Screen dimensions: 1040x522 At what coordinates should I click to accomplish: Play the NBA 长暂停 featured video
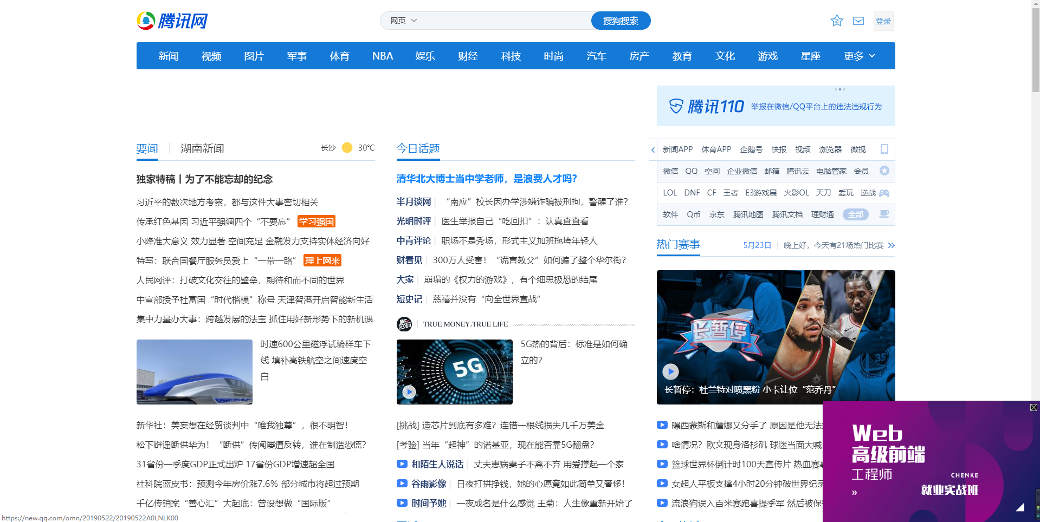click(671, 371)
